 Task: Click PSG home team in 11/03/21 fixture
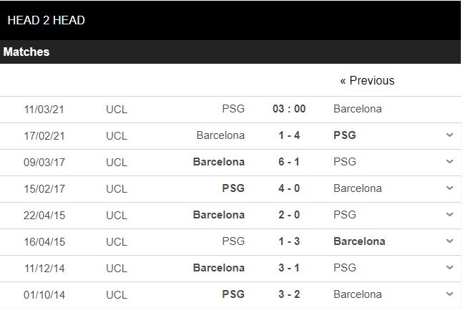(x=233, y=109)
